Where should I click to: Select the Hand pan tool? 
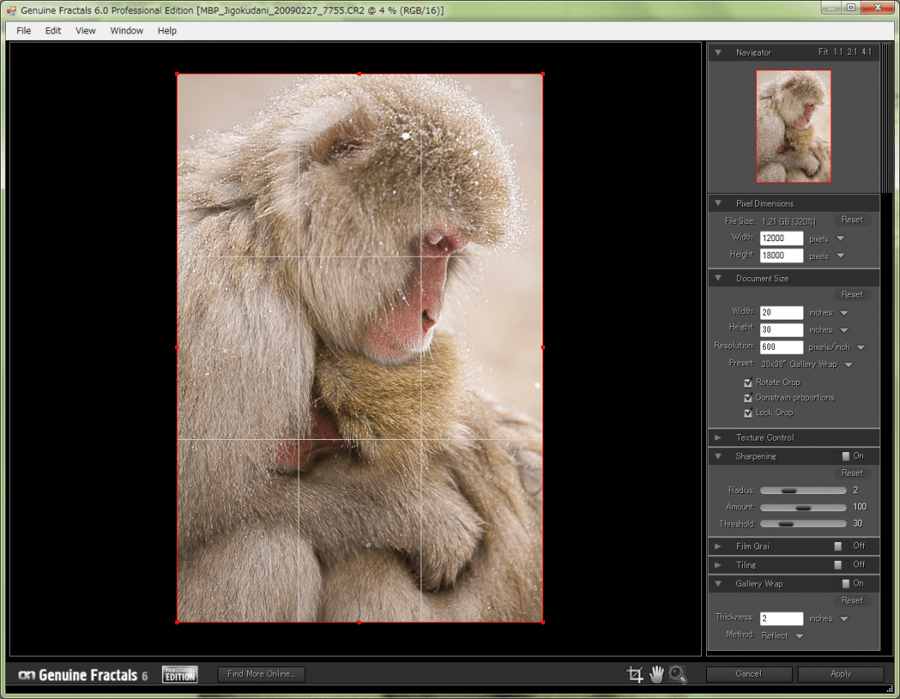(656, 674)
